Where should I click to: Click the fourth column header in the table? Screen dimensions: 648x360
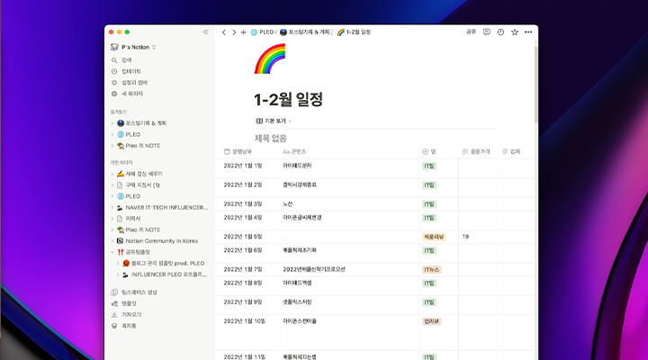tap(478, 152)
